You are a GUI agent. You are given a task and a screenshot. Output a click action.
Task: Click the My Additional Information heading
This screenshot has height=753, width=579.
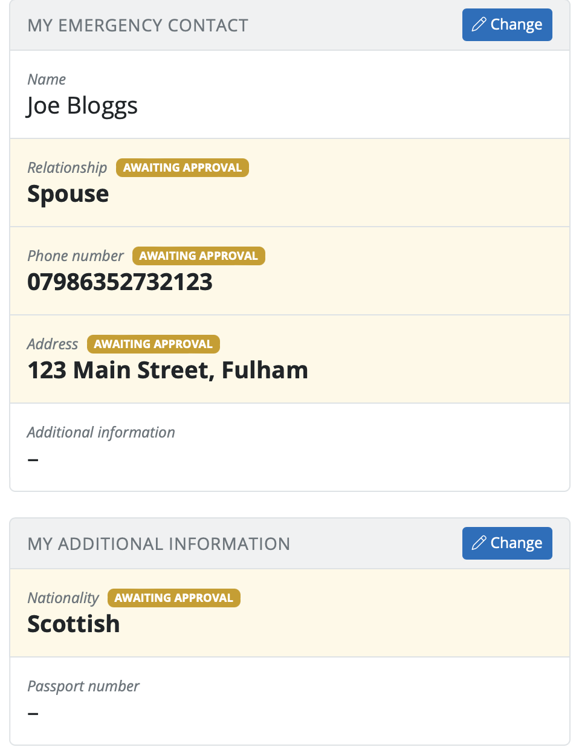coord(158,544)
